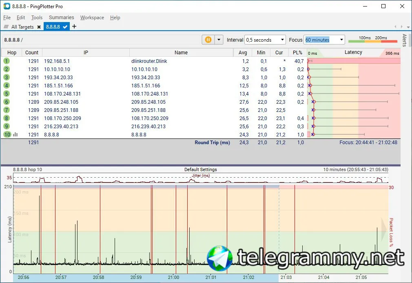Select the dlinkrouter.Dlink name cell
Image resolution: width=412 pixels, height=283 pixels.
tap(149, 61)
